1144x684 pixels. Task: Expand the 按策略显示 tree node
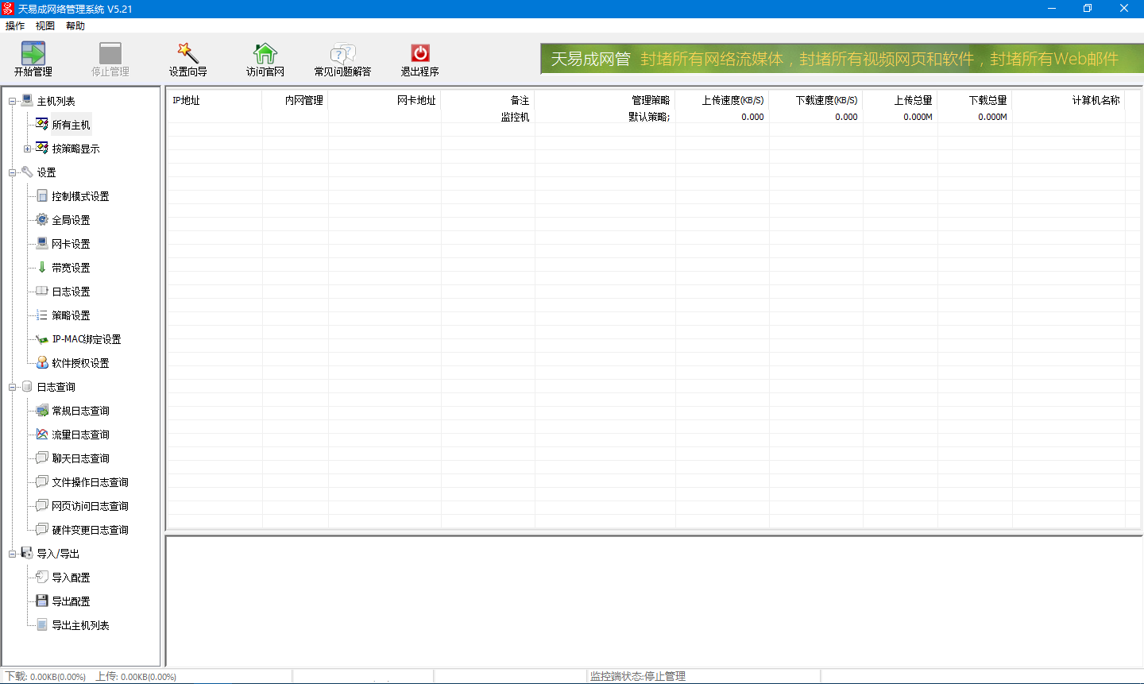click(x=28, y=149)
